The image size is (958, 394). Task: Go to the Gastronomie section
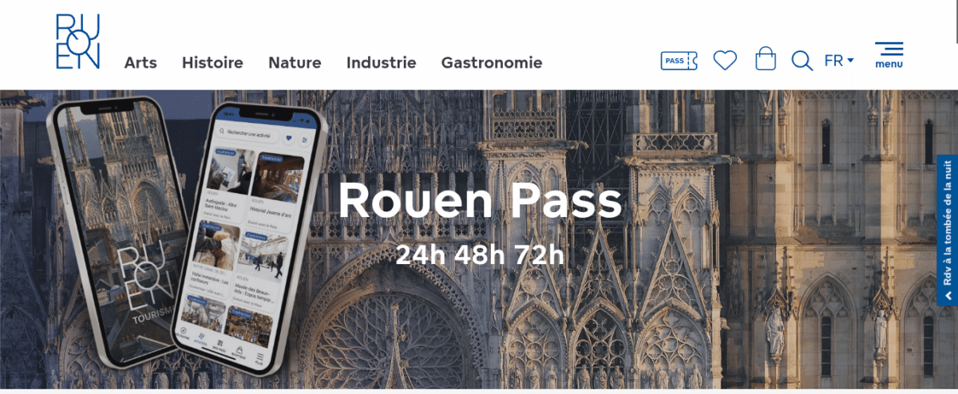[x=492, y=62]
